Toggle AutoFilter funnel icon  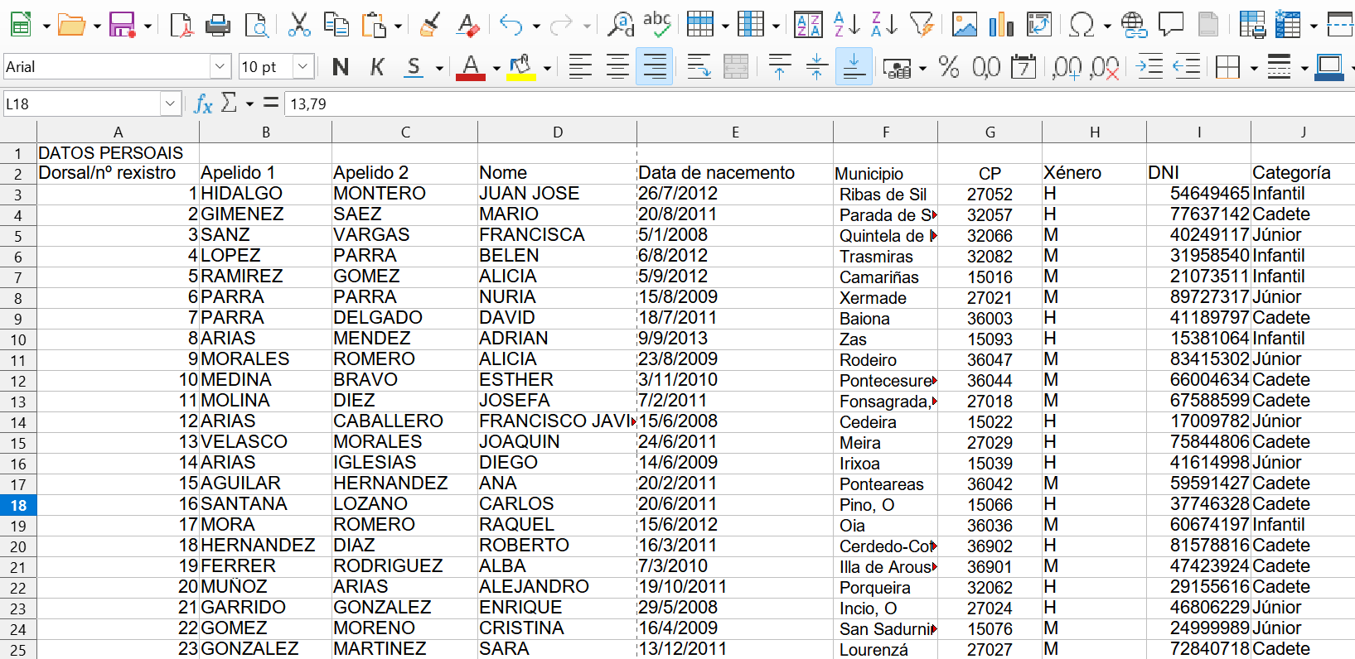click(922, 25)
